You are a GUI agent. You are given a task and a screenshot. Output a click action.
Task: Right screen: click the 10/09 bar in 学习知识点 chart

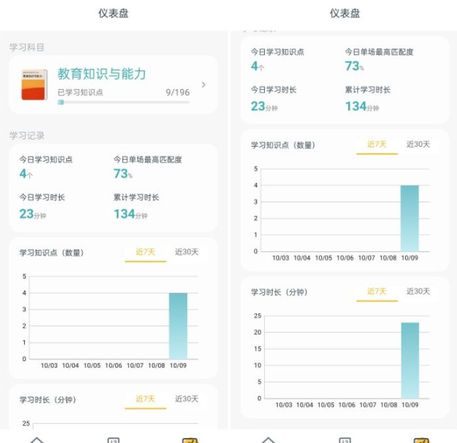pyautogui.click(x=410, y=218)
